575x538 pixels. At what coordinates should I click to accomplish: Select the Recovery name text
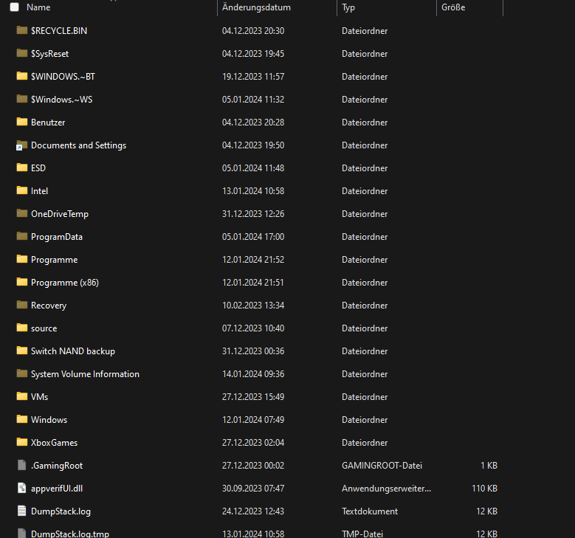click(49, 306)
